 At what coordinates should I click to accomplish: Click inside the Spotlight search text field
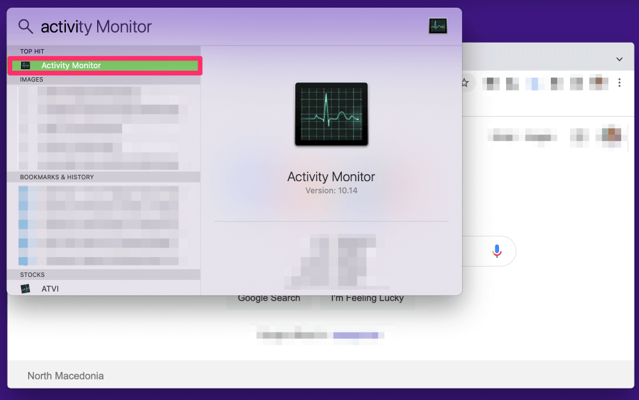[x=233, y=27]
